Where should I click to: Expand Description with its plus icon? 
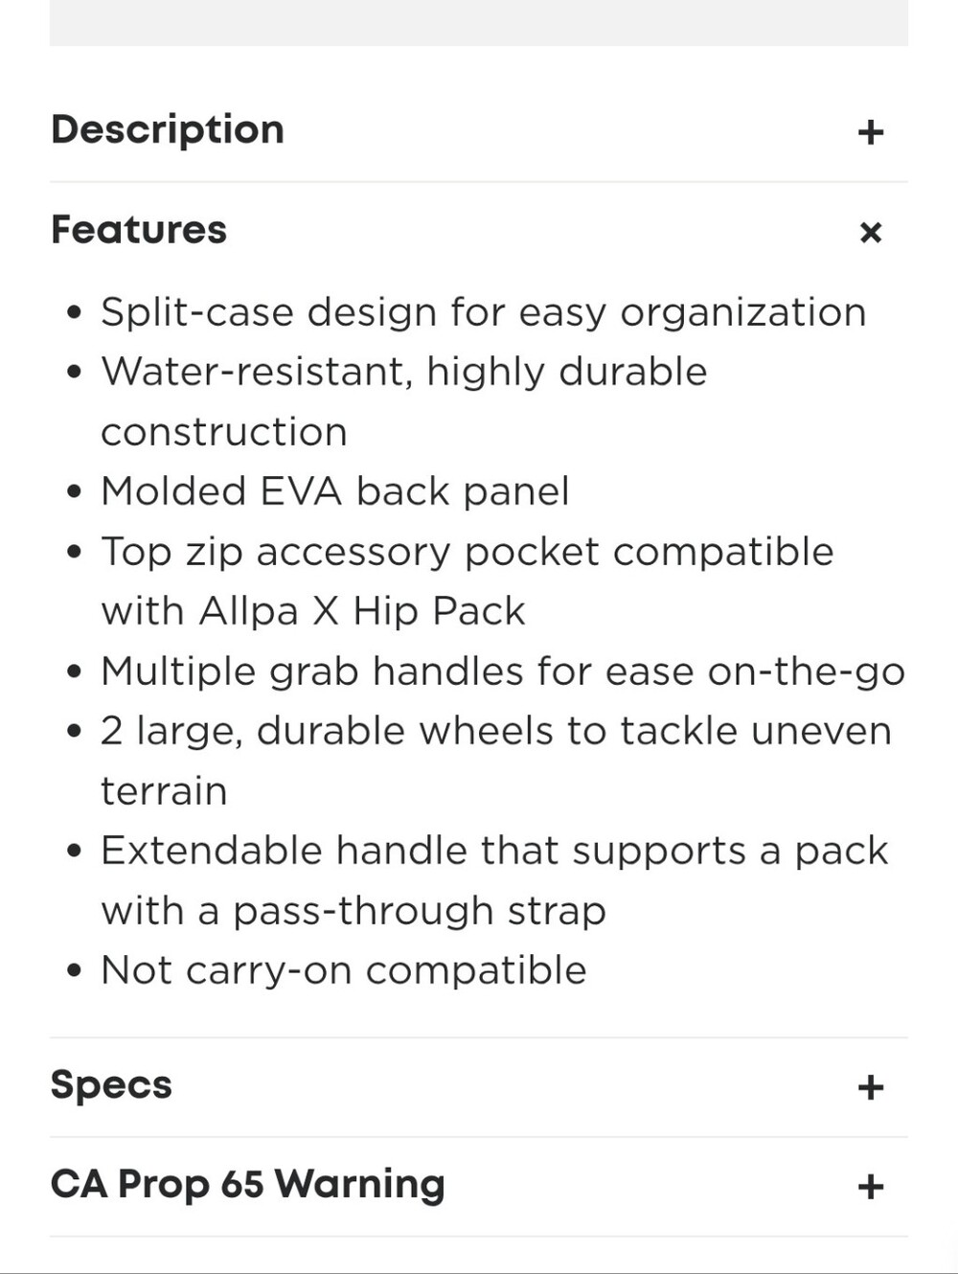pos(870,131)
